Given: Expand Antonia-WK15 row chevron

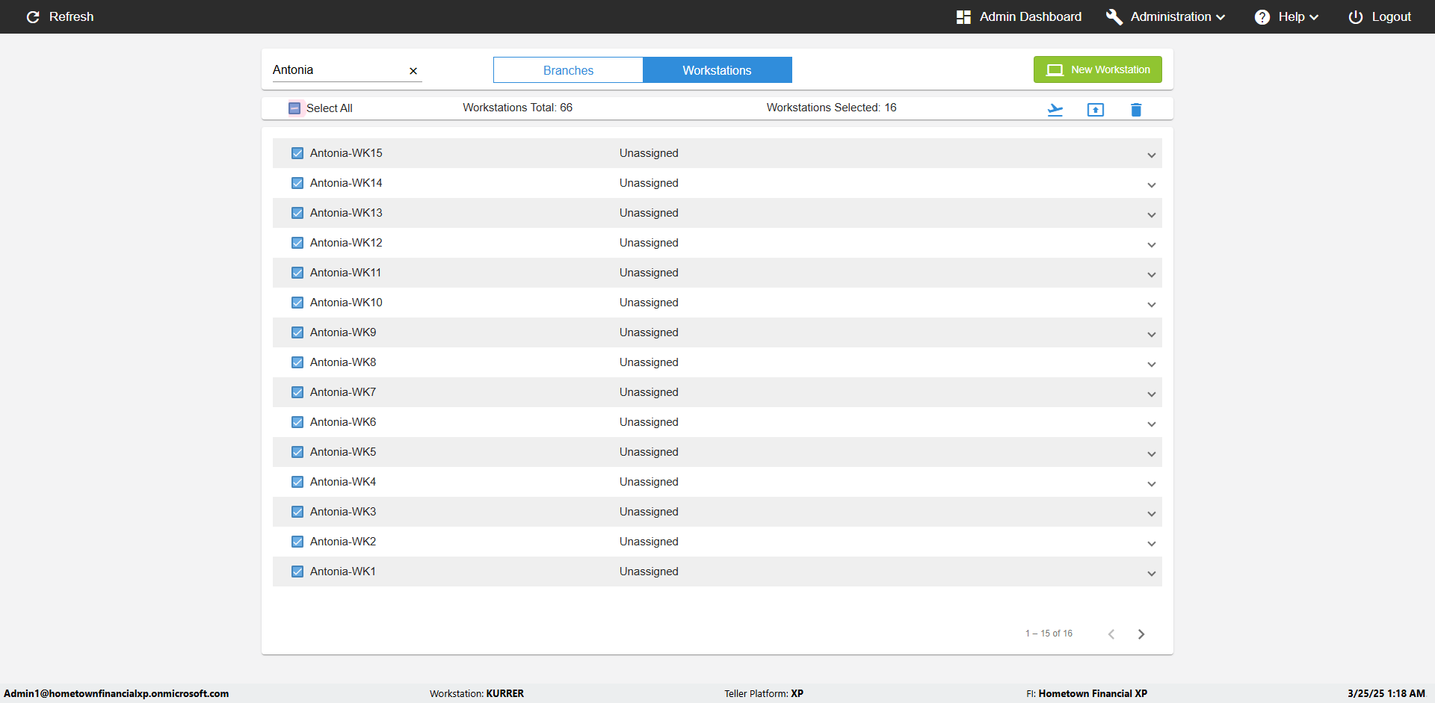Looking at the screenshot, I should 1152,155.
